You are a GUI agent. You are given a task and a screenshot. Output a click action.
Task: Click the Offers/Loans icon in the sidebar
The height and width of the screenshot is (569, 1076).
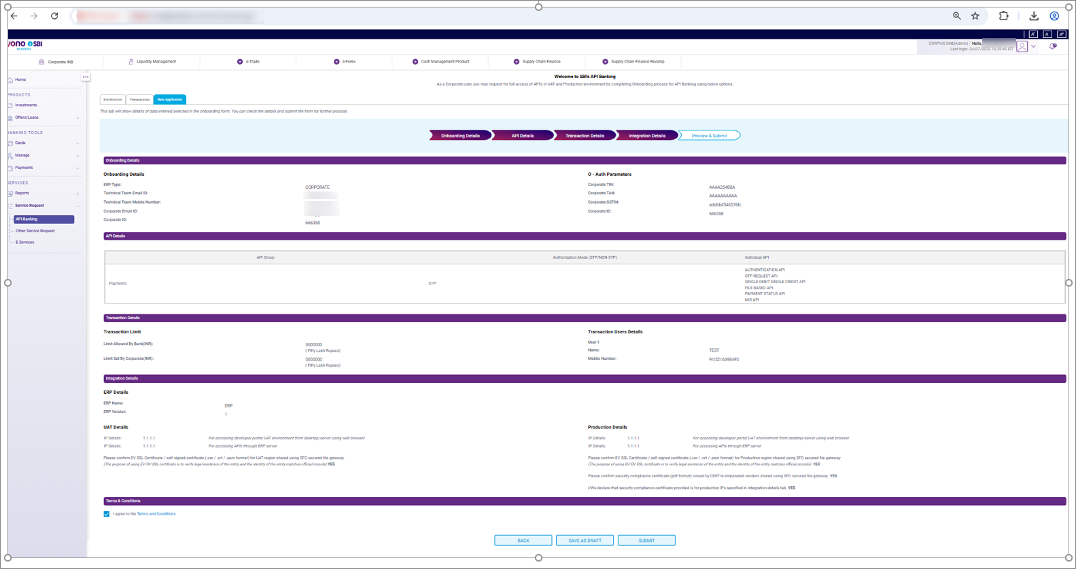tap(10, 118)
